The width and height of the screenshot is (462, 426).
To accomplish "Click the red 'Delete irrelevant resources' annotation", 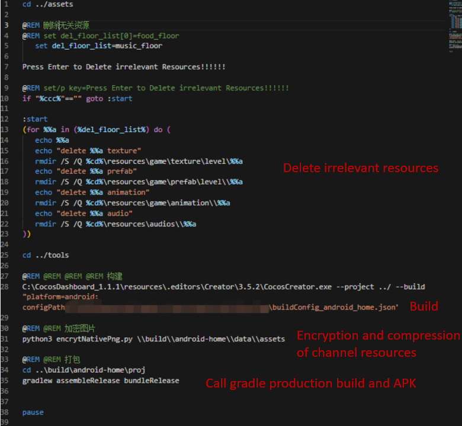I will point(360,168).
